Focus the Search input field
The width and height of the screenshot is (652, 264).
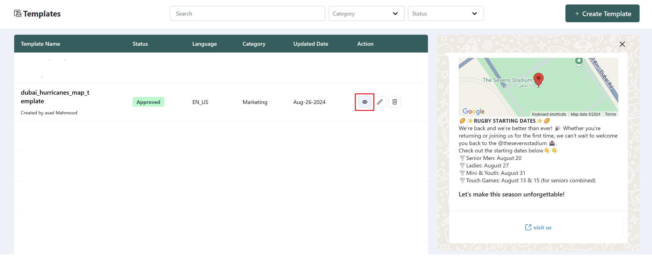click(x=247, y=13)
